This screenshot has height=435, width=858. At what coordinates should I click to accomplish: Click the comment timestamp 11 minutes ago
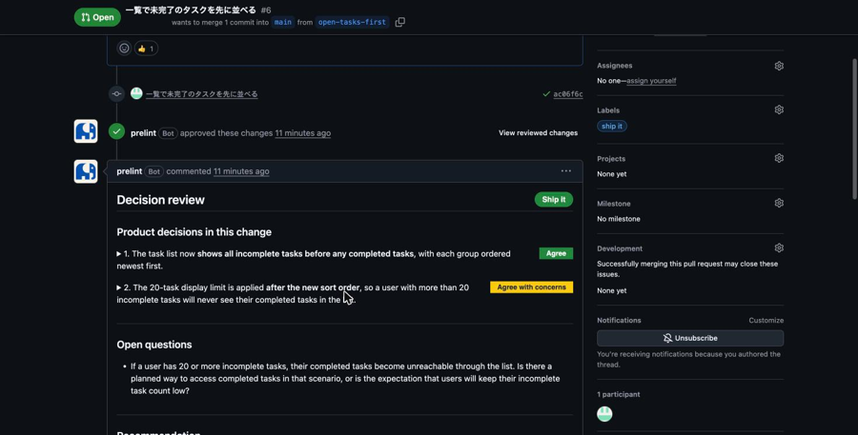(x=241, y=171)
